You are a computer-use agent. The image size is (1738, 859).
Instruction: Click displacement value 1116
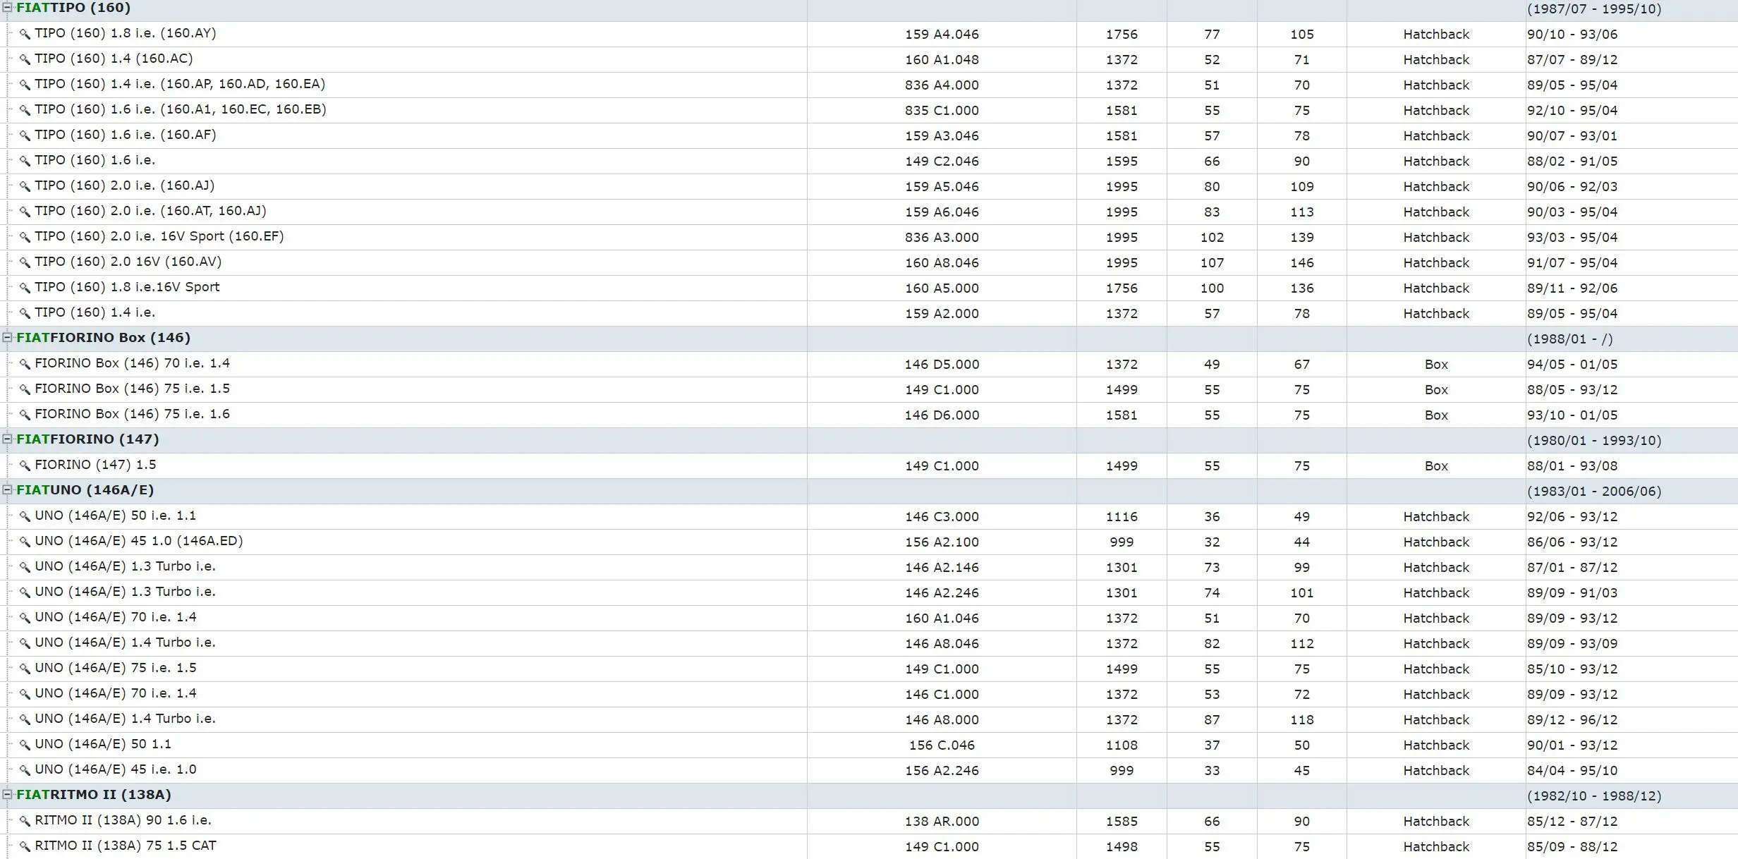(x=1122, y=517)
